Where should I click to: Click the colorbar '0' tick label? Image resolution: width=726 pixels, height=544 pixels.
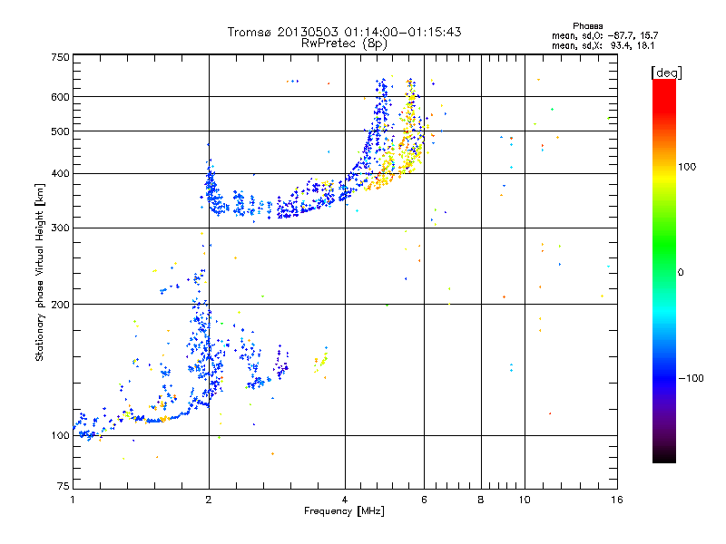(x=681, y=273)
